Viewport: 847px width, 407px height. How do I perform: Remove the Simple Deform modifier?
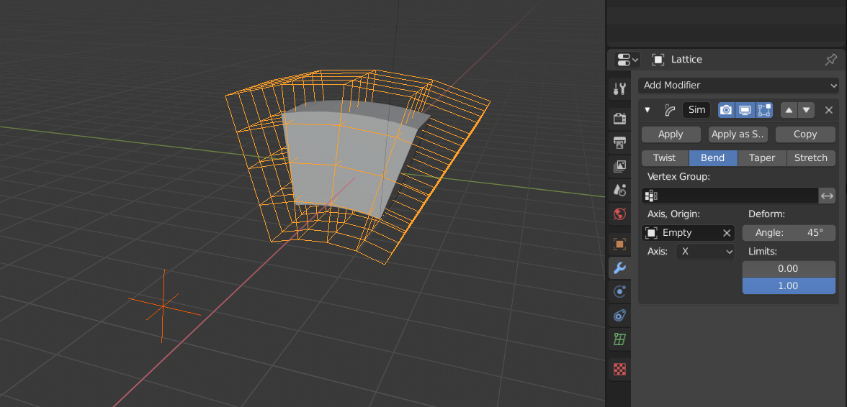point(828,110)
